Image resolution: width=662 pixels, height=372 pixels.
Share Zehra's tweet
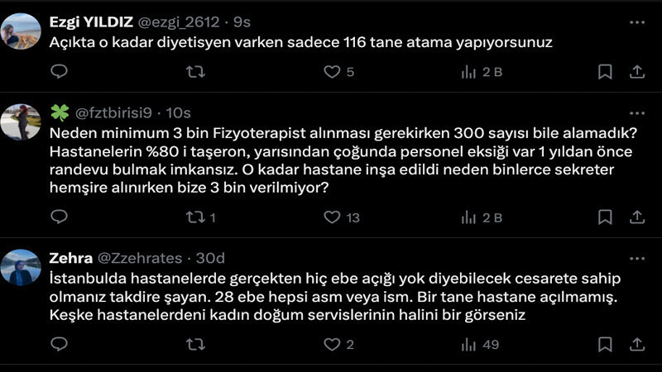[636, 344]
